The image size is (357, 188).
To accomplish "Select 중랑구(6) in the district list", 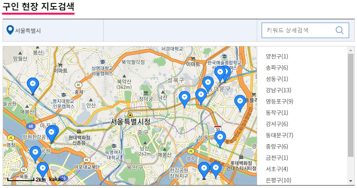I will pos(277,146).
